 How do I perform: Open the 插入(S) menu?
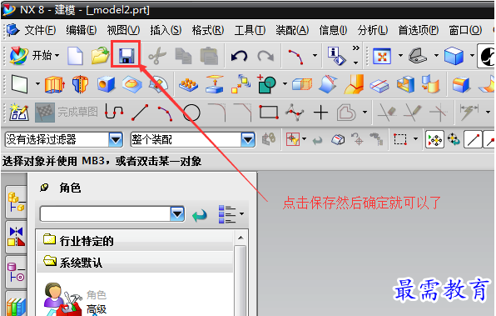tap(166, 30)
